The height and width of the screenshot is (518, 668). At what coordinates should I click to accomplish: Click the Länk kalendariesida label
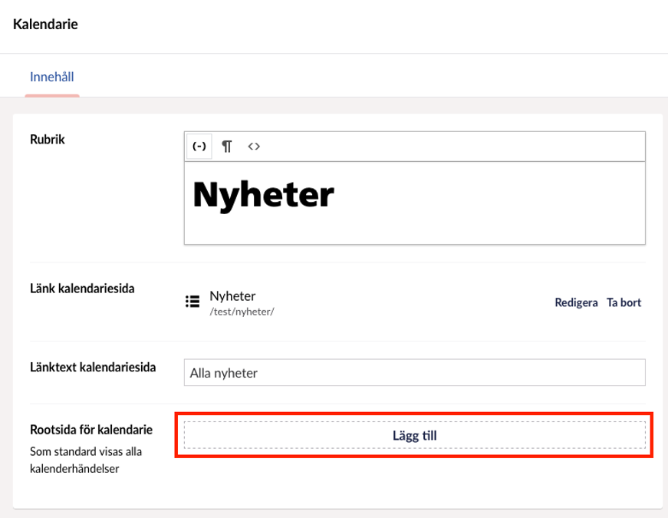click(82, 289)
